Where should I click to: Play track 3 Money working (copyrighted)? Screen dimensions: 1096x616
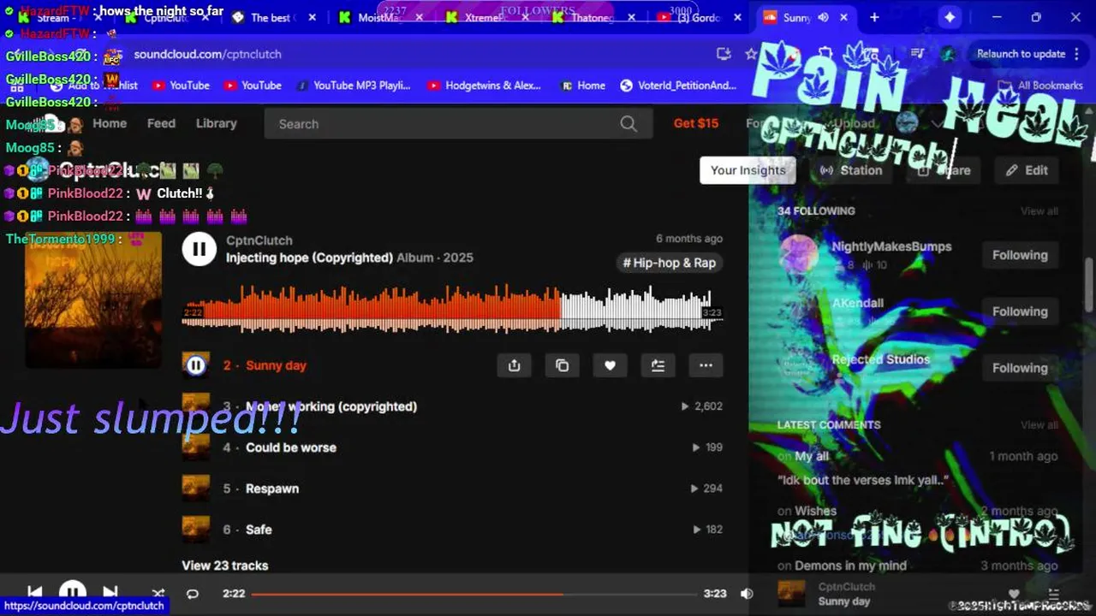pyautogui.click(x=331, y=406)
